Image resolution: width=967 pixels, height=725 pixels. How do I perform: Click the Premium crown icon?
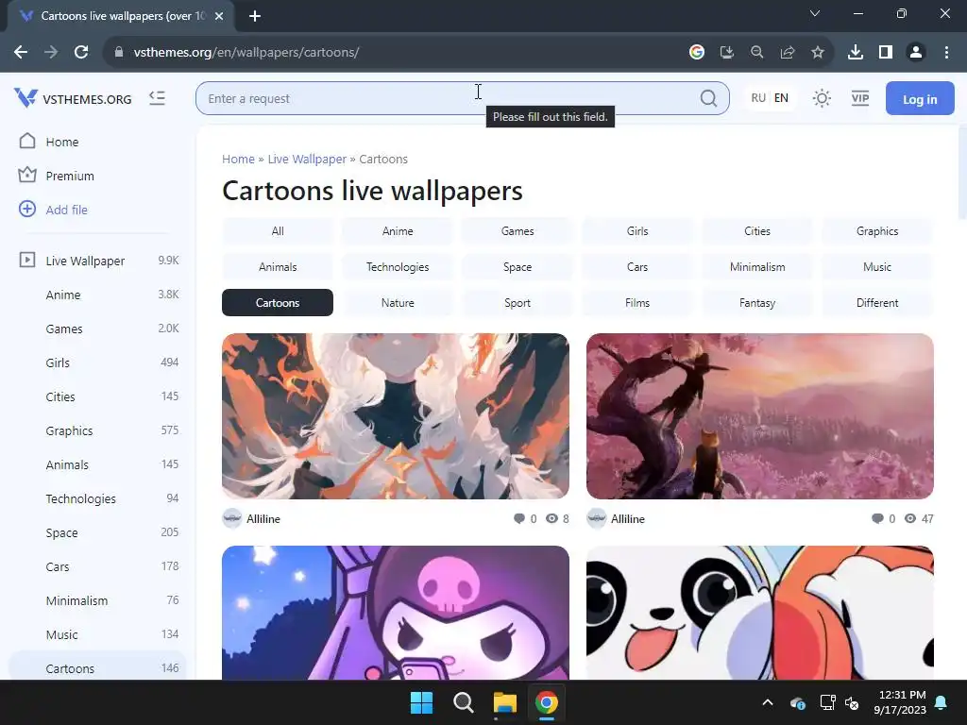[x=27, y=175]
